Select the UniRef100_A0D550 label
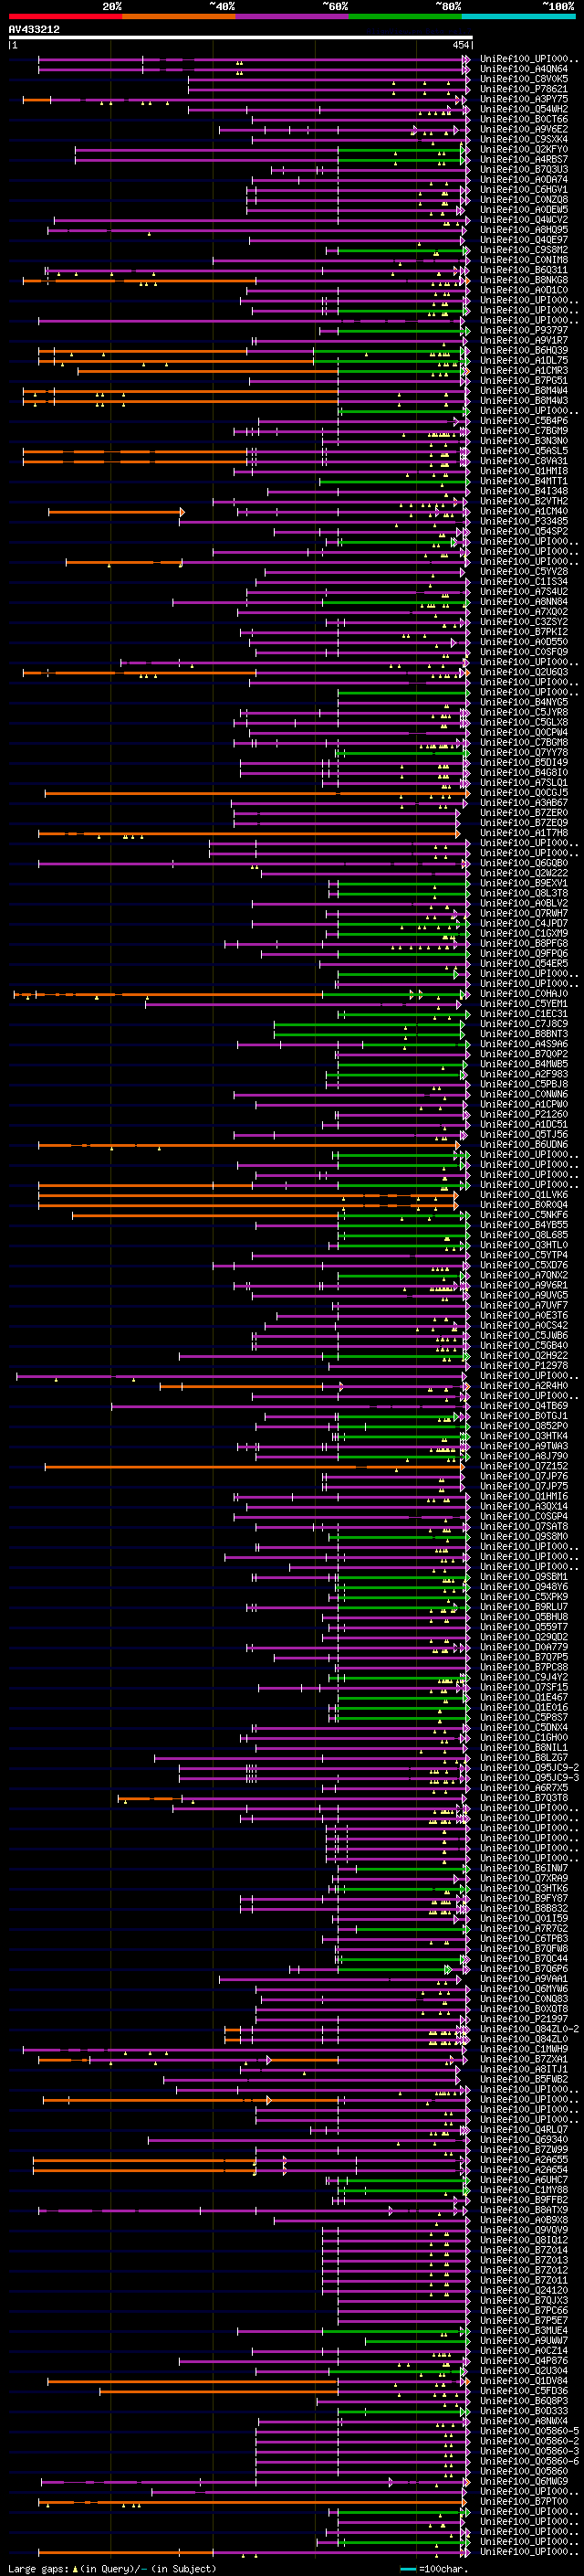 point(523,642)
